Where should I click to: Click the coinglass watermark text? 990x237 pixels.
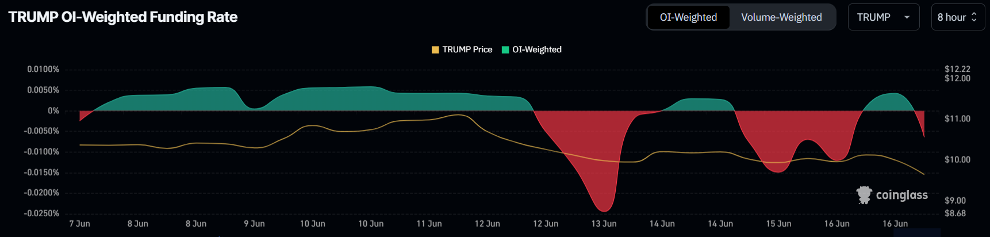pos(901,195)
